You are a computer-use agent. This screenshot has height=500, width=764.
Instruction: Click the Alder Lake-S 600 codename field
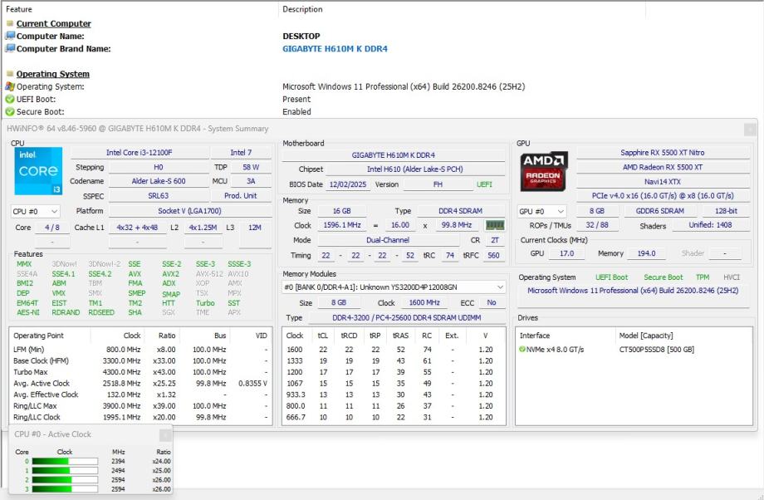pyautogui.click(x=159, y=181)
